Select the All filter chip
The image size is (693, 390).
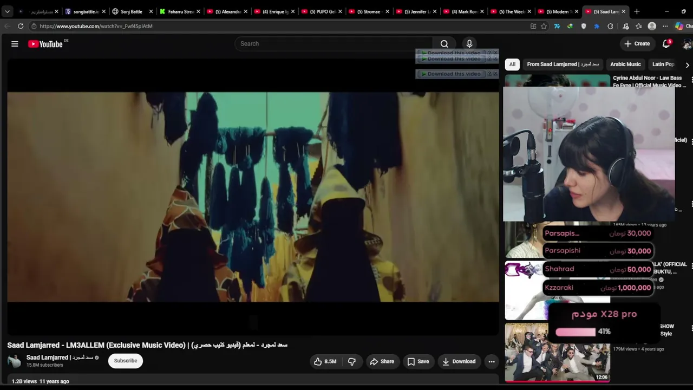[x=512, y=64]
